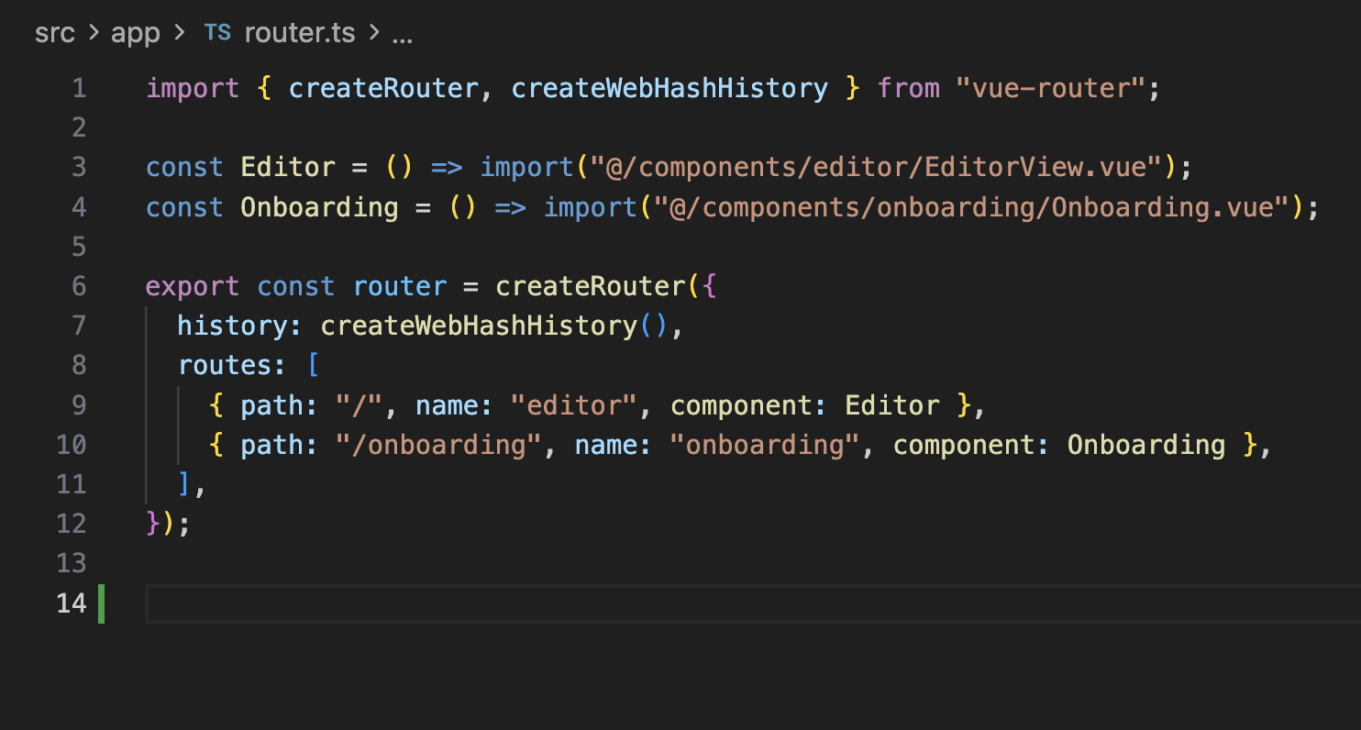Click the 'history' property on line 7
Screen dimensions: 1361x730
click(233, 326)
